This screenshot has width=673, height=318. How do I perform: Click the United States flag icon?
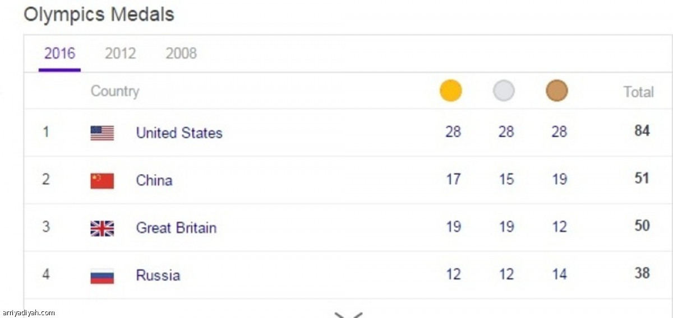(102, 133)
